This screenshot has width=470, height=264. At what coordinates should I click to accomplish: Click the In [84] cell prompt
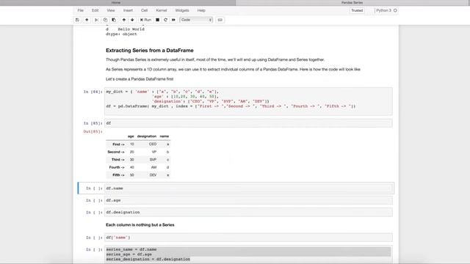93,92
